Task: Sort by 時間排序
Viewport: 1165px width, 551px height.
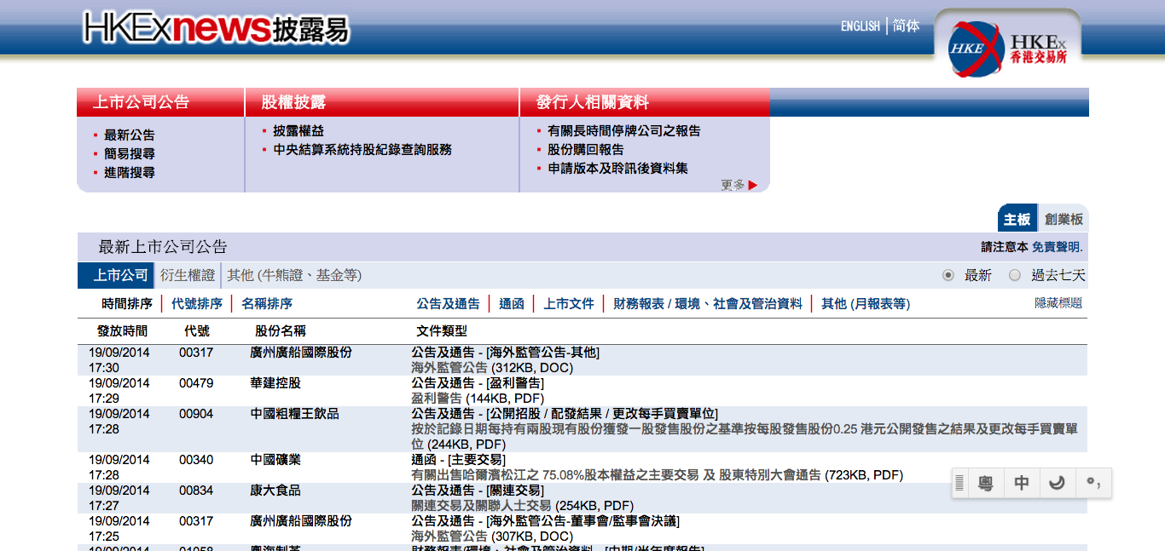Action: 127,304
